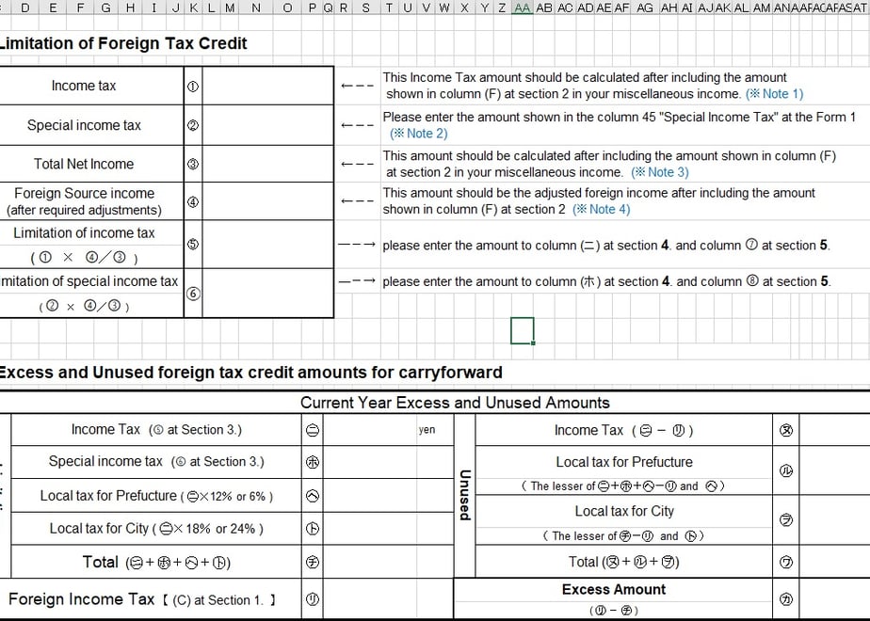
Task: Select column H header
Action: click(x=130, y=8)
